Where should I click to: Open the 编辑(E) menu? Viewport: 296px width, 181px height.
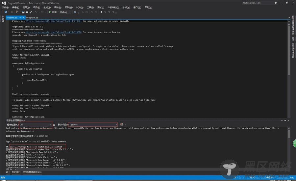(15, 7)
